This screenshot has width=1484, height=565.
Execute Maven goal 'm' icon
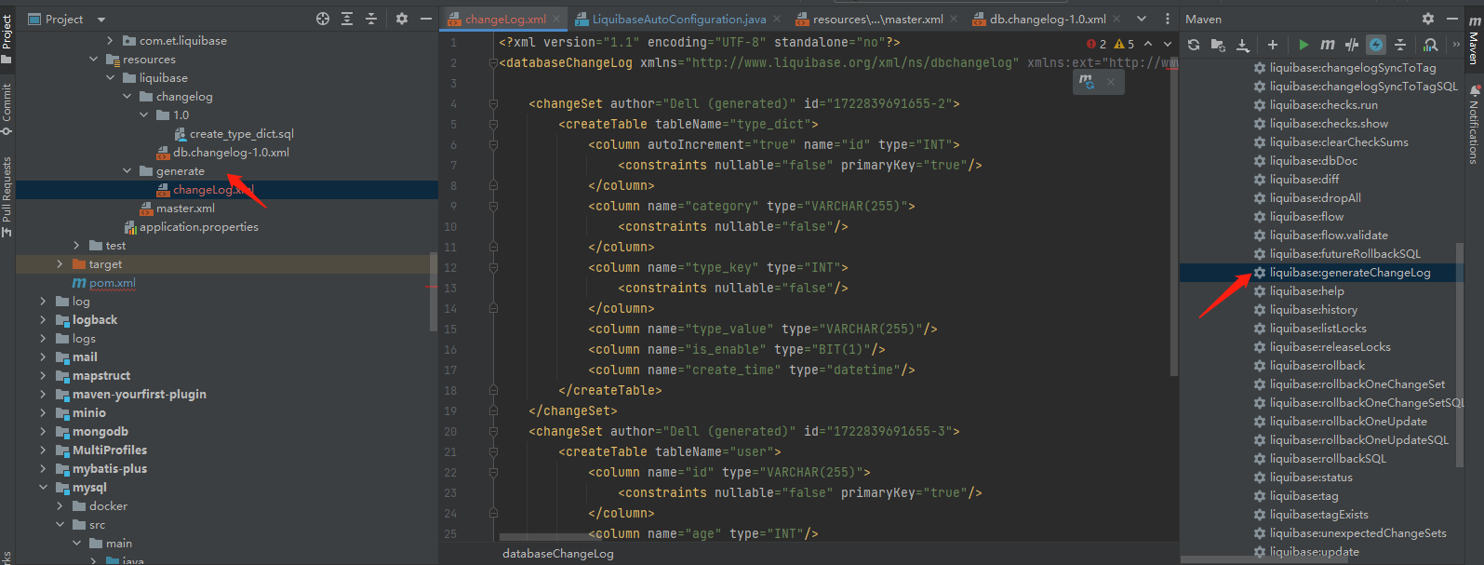coord(1328,45)
